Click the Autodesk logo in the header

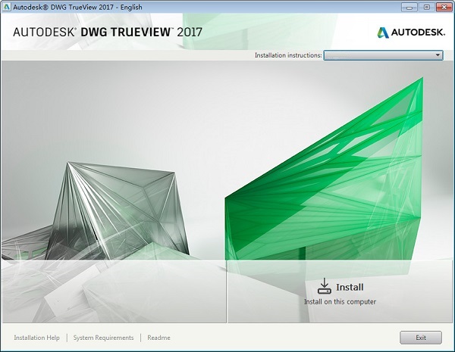tap(409, 32)
